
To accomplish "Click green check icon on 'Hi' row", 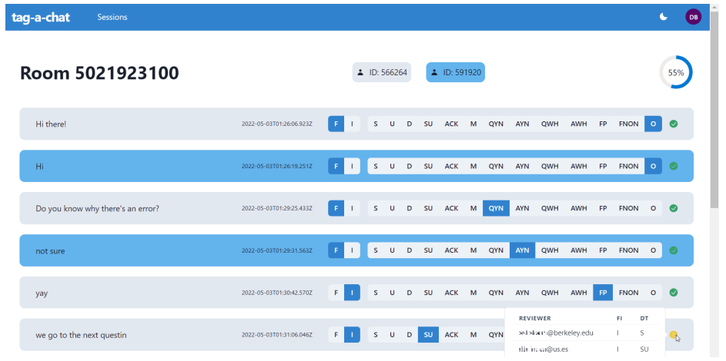I will tap(674, 166).
